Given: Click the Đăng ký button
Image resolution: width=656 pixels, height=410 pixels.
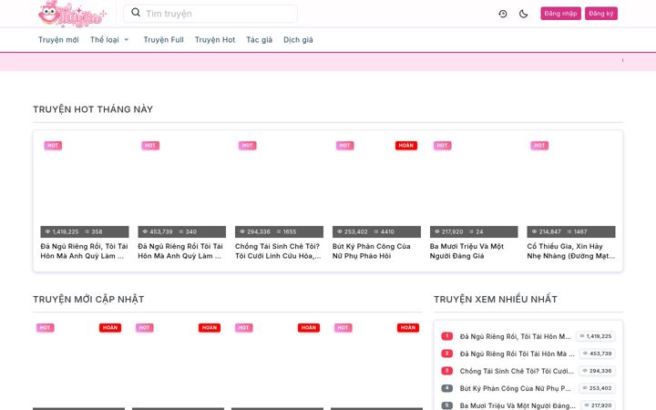Looking at the screenshot, I should pos(600,14).
